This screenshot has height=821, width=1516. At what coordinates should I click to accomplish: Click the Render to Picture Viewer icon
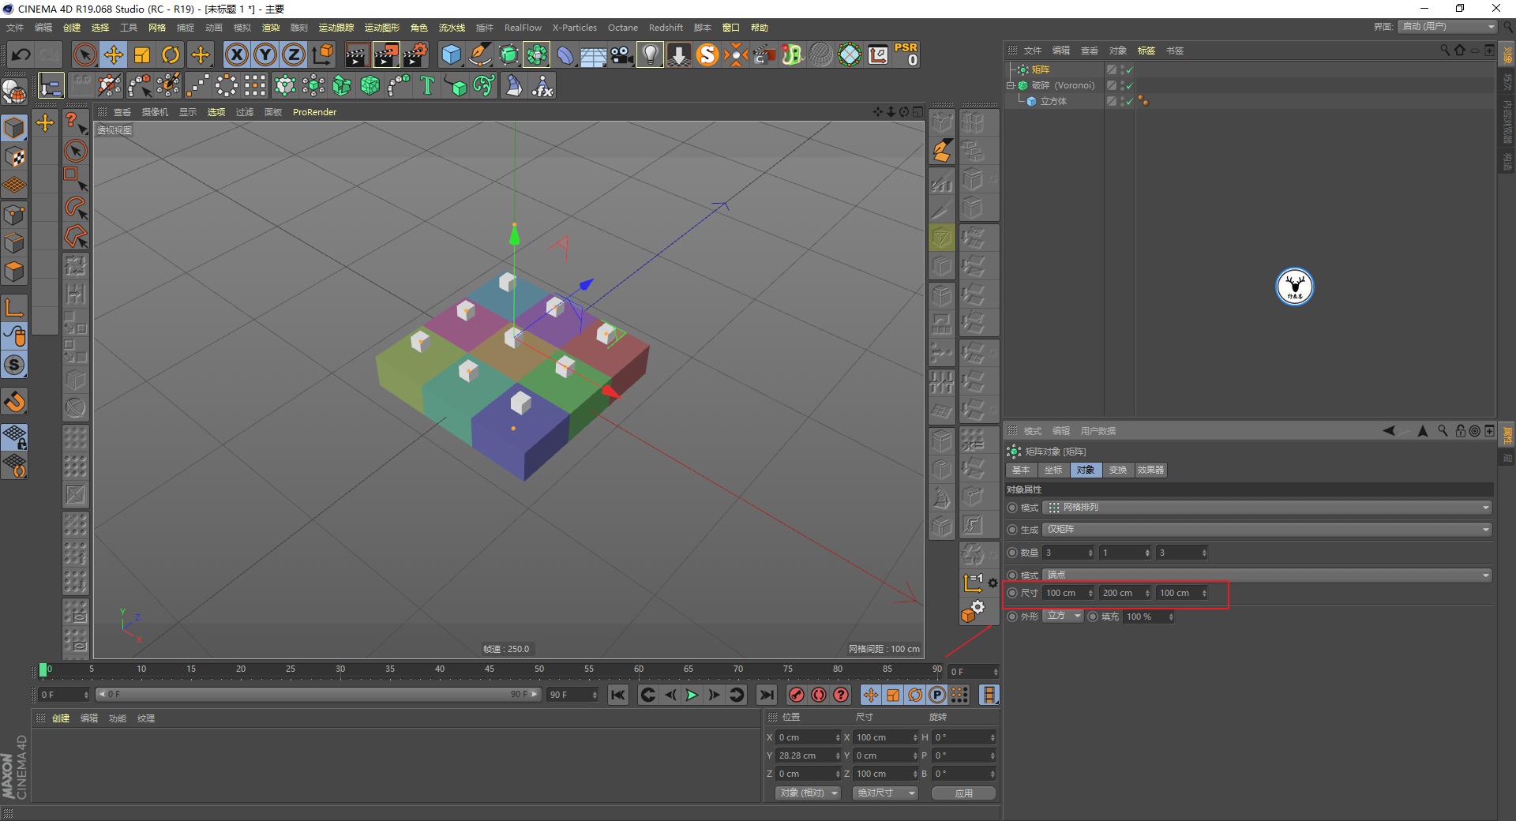tap(386, 54)
